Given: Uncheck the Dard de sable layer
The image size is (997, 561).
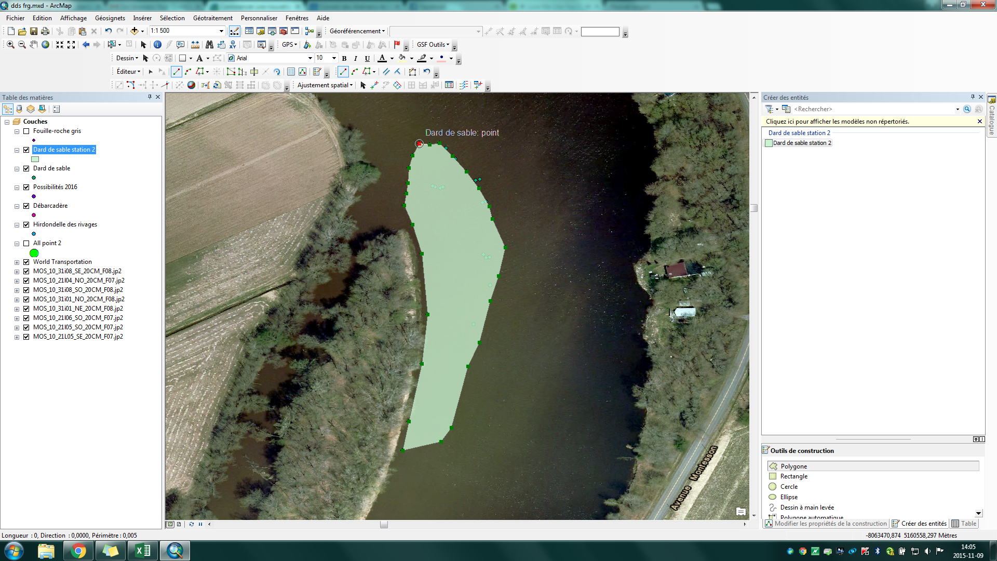Looking at the screenshot, I should 26,168.
